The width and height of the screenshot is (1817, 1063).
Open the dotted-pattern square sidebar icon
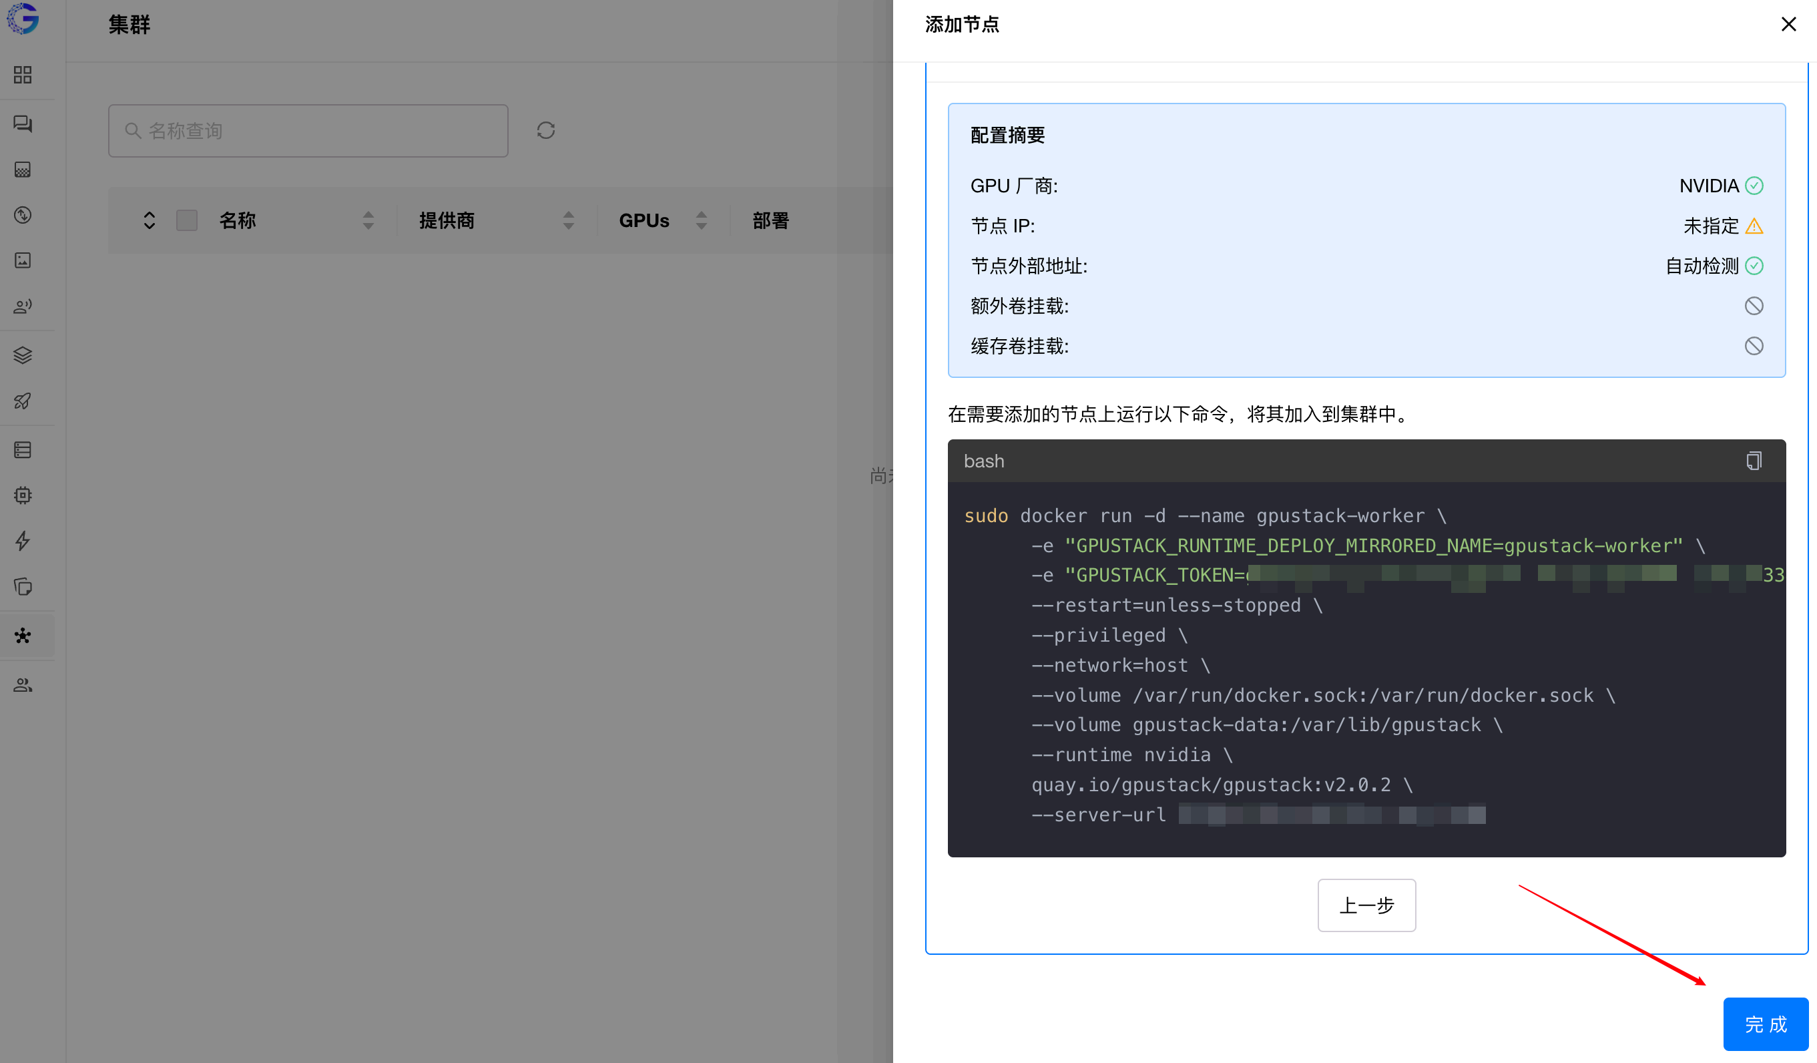[x=23, y=170]
